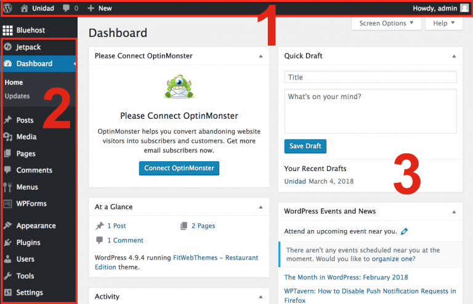Click the admin user avatar

click(464, 8)
